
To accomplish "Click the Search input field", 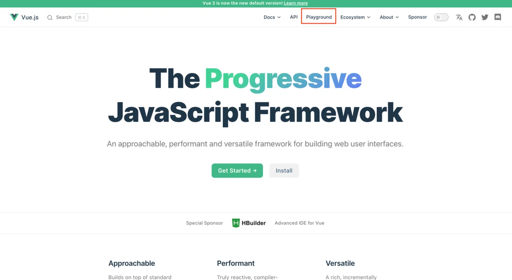I will (x=67, y=17).
